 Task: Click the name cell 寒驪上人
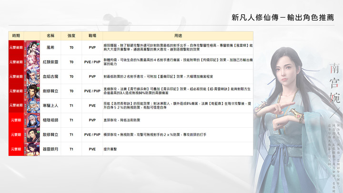[50, 105]
